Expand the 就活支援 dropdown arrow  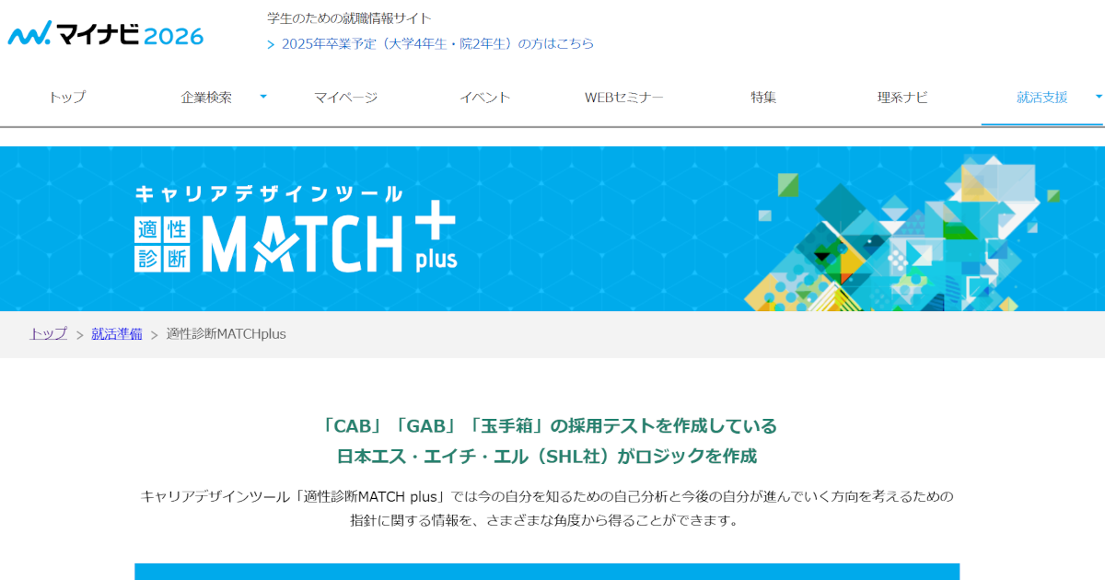(1098, 97)
